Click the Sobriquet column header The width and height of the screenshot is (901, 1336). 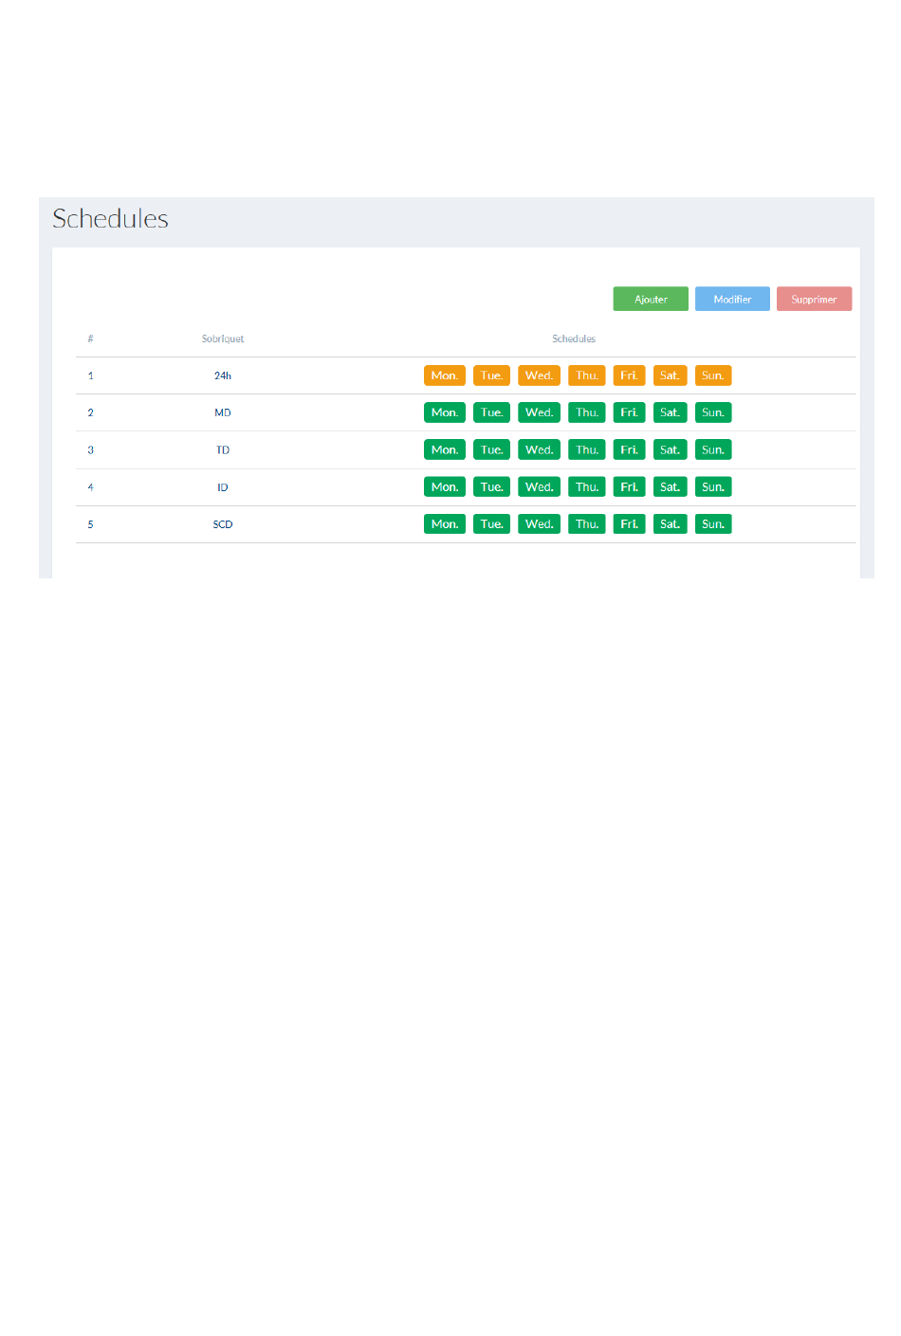[x=223, y=339]
